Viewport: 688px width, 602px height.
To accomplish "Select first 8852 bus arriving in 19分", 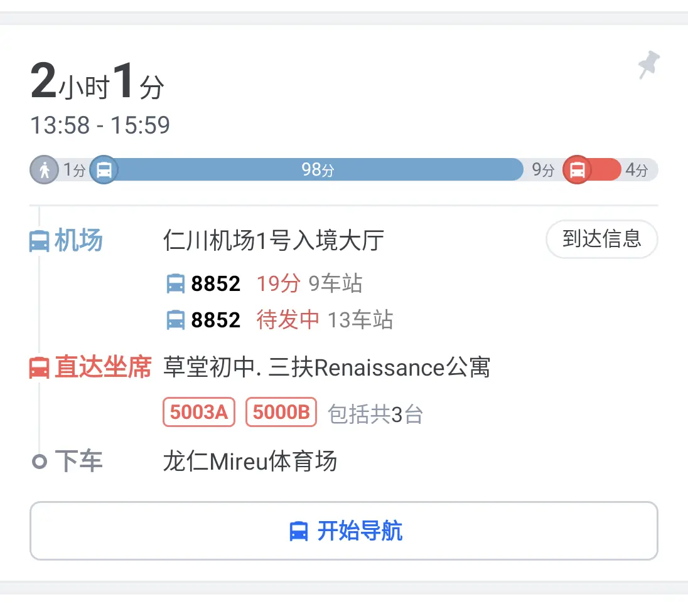I will click(264, 283).
